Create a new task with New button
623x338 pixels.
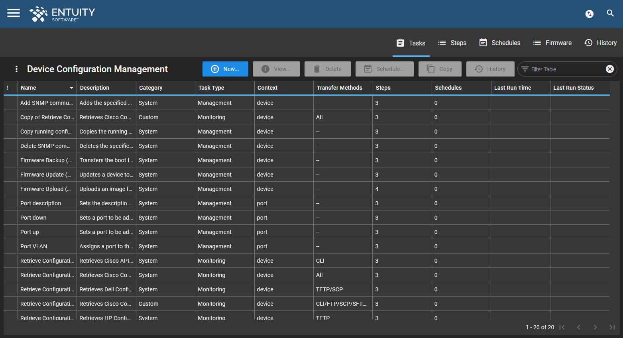[x=225, y=69]
